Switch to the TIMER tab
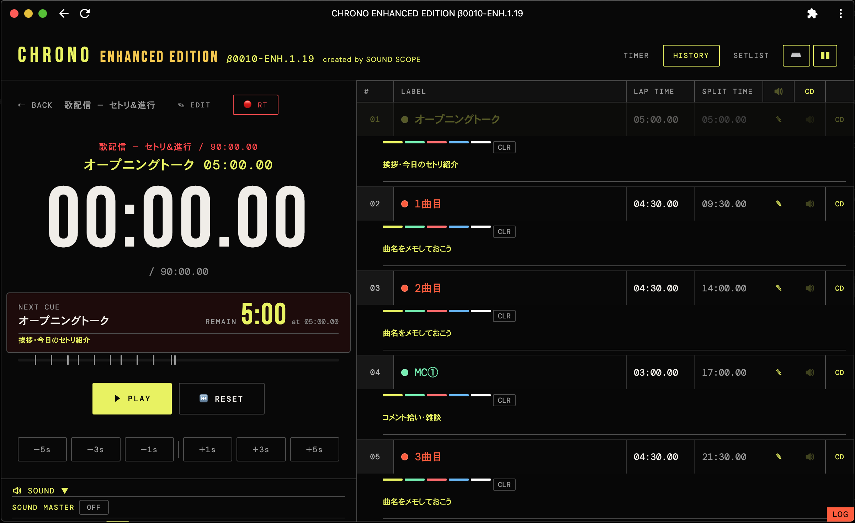 tap(636, 56)
